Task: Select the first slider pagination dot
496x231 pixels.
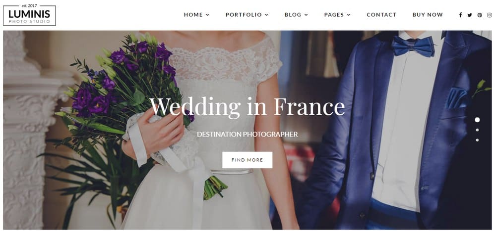Action: (477, 120)
